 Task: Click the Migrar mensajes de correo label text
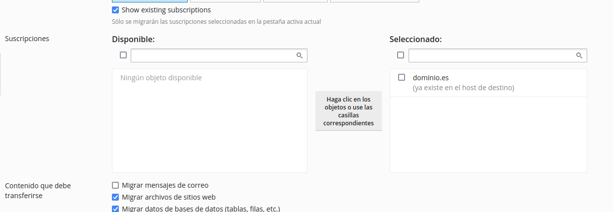pyautogui.click(x=165, y=185)
